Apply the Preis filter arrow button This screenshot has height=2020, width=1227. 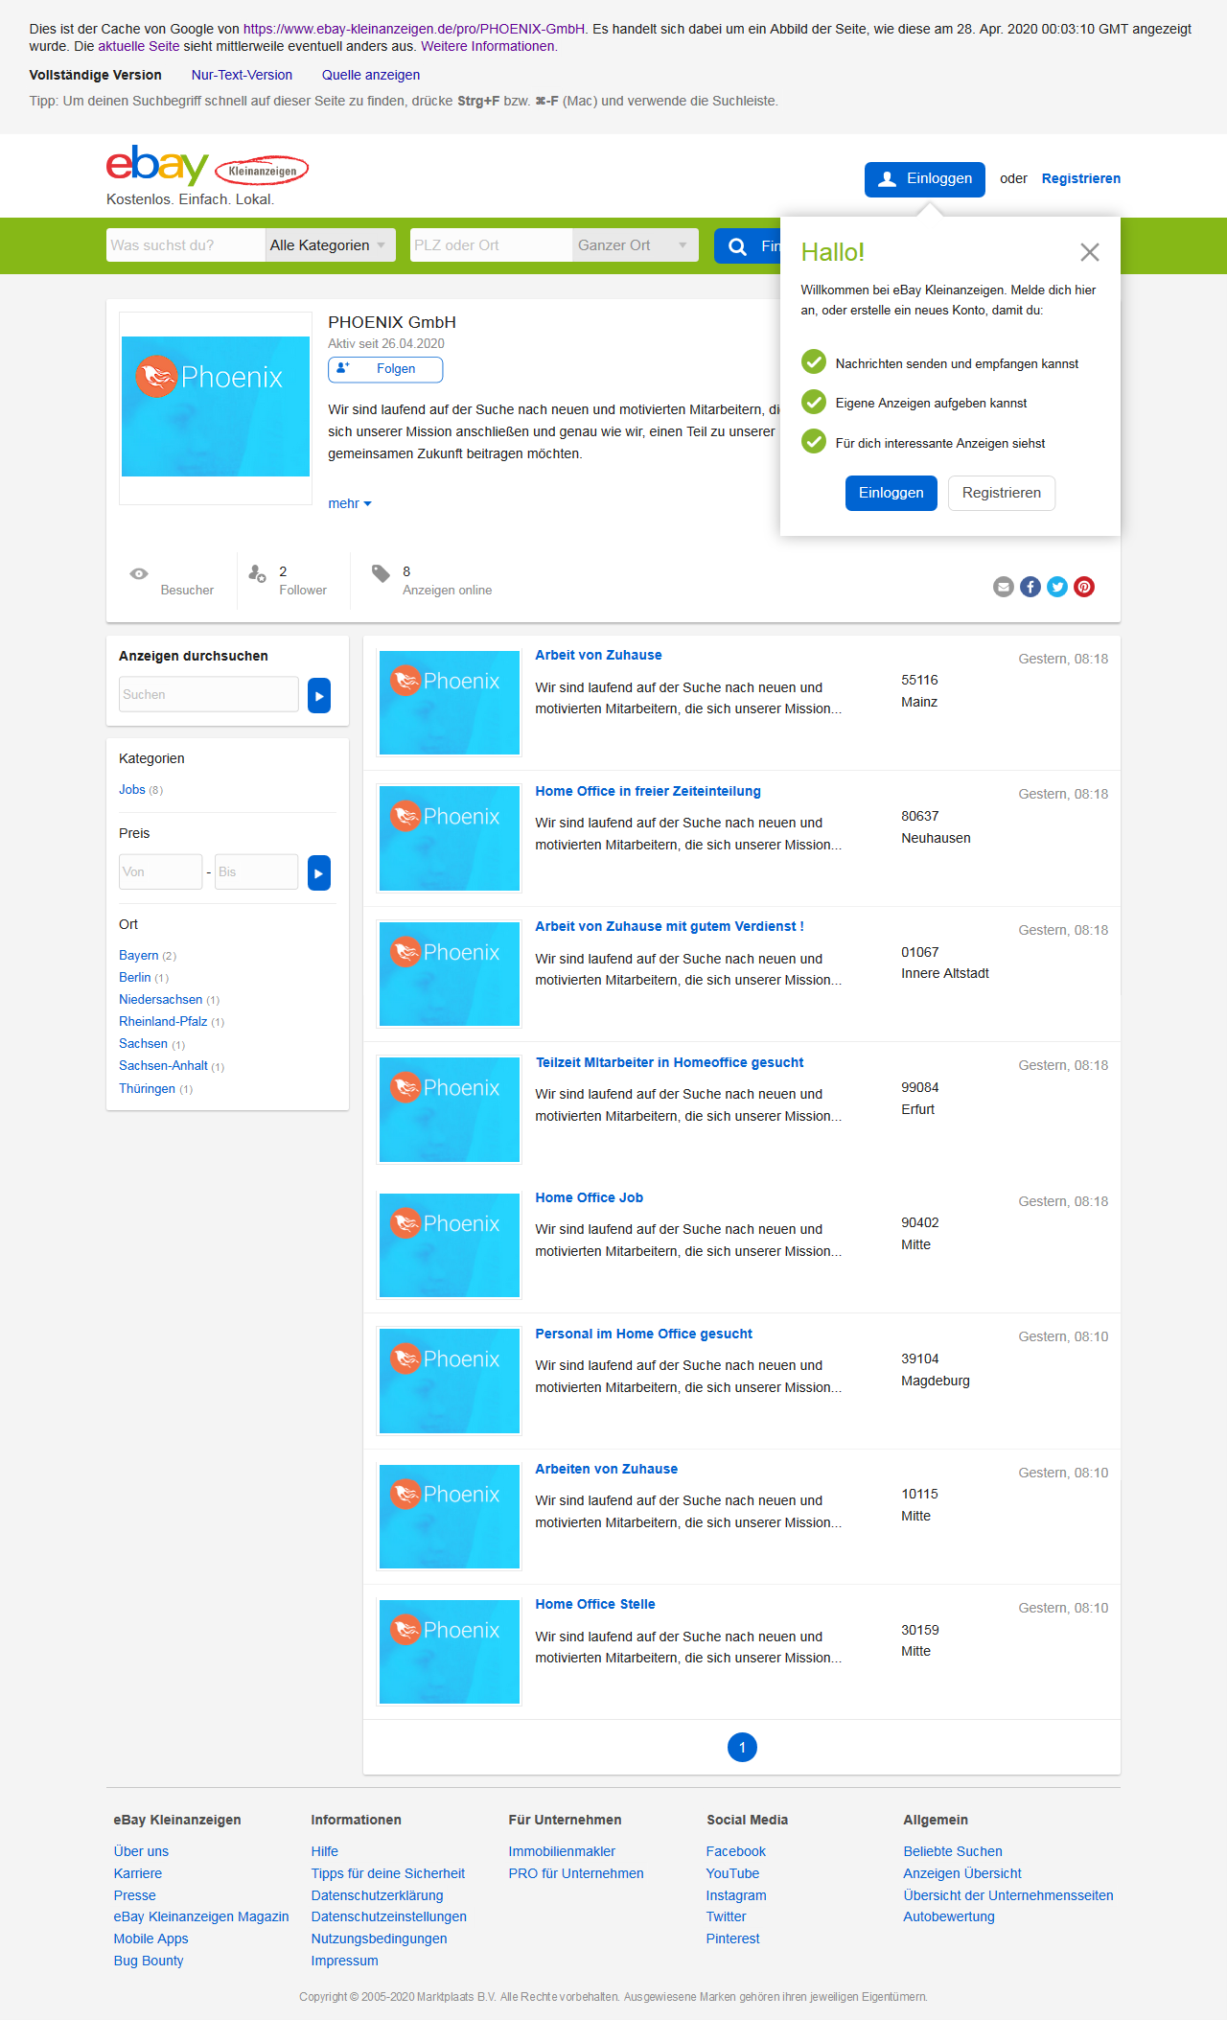(319, 872)
